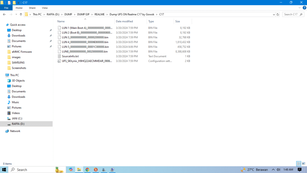Expand address bar history dropdown

[274, 14]
